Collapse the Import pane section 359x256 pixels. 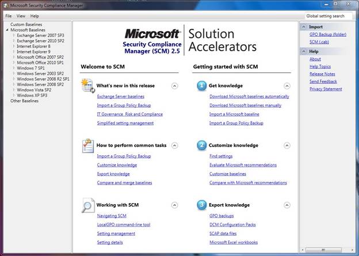click(304, 27)
